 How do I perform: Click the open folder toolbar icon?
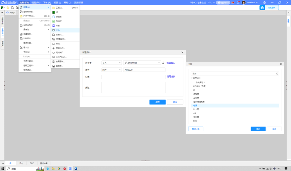(8, 8)
